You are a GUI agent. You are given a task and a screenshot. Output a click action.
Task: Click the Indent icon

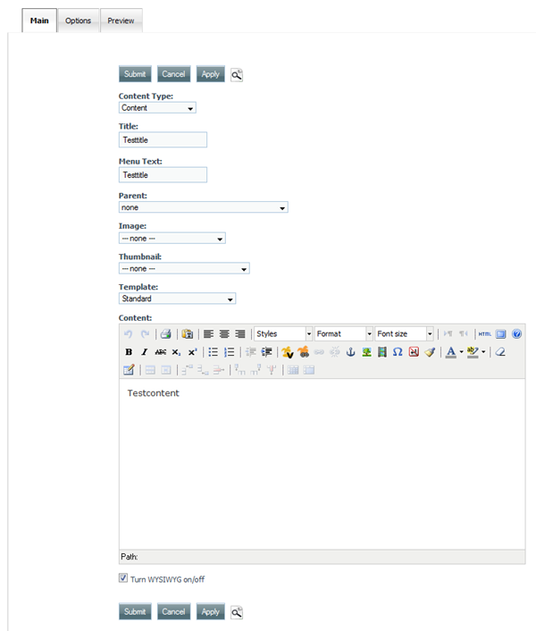point(266,352)
